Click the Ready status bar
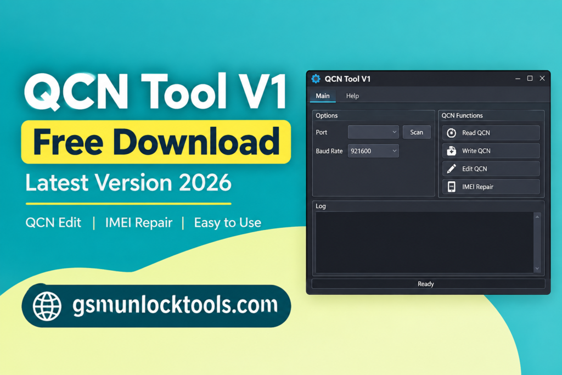This screenshot has width=562, height=375. 428,284
